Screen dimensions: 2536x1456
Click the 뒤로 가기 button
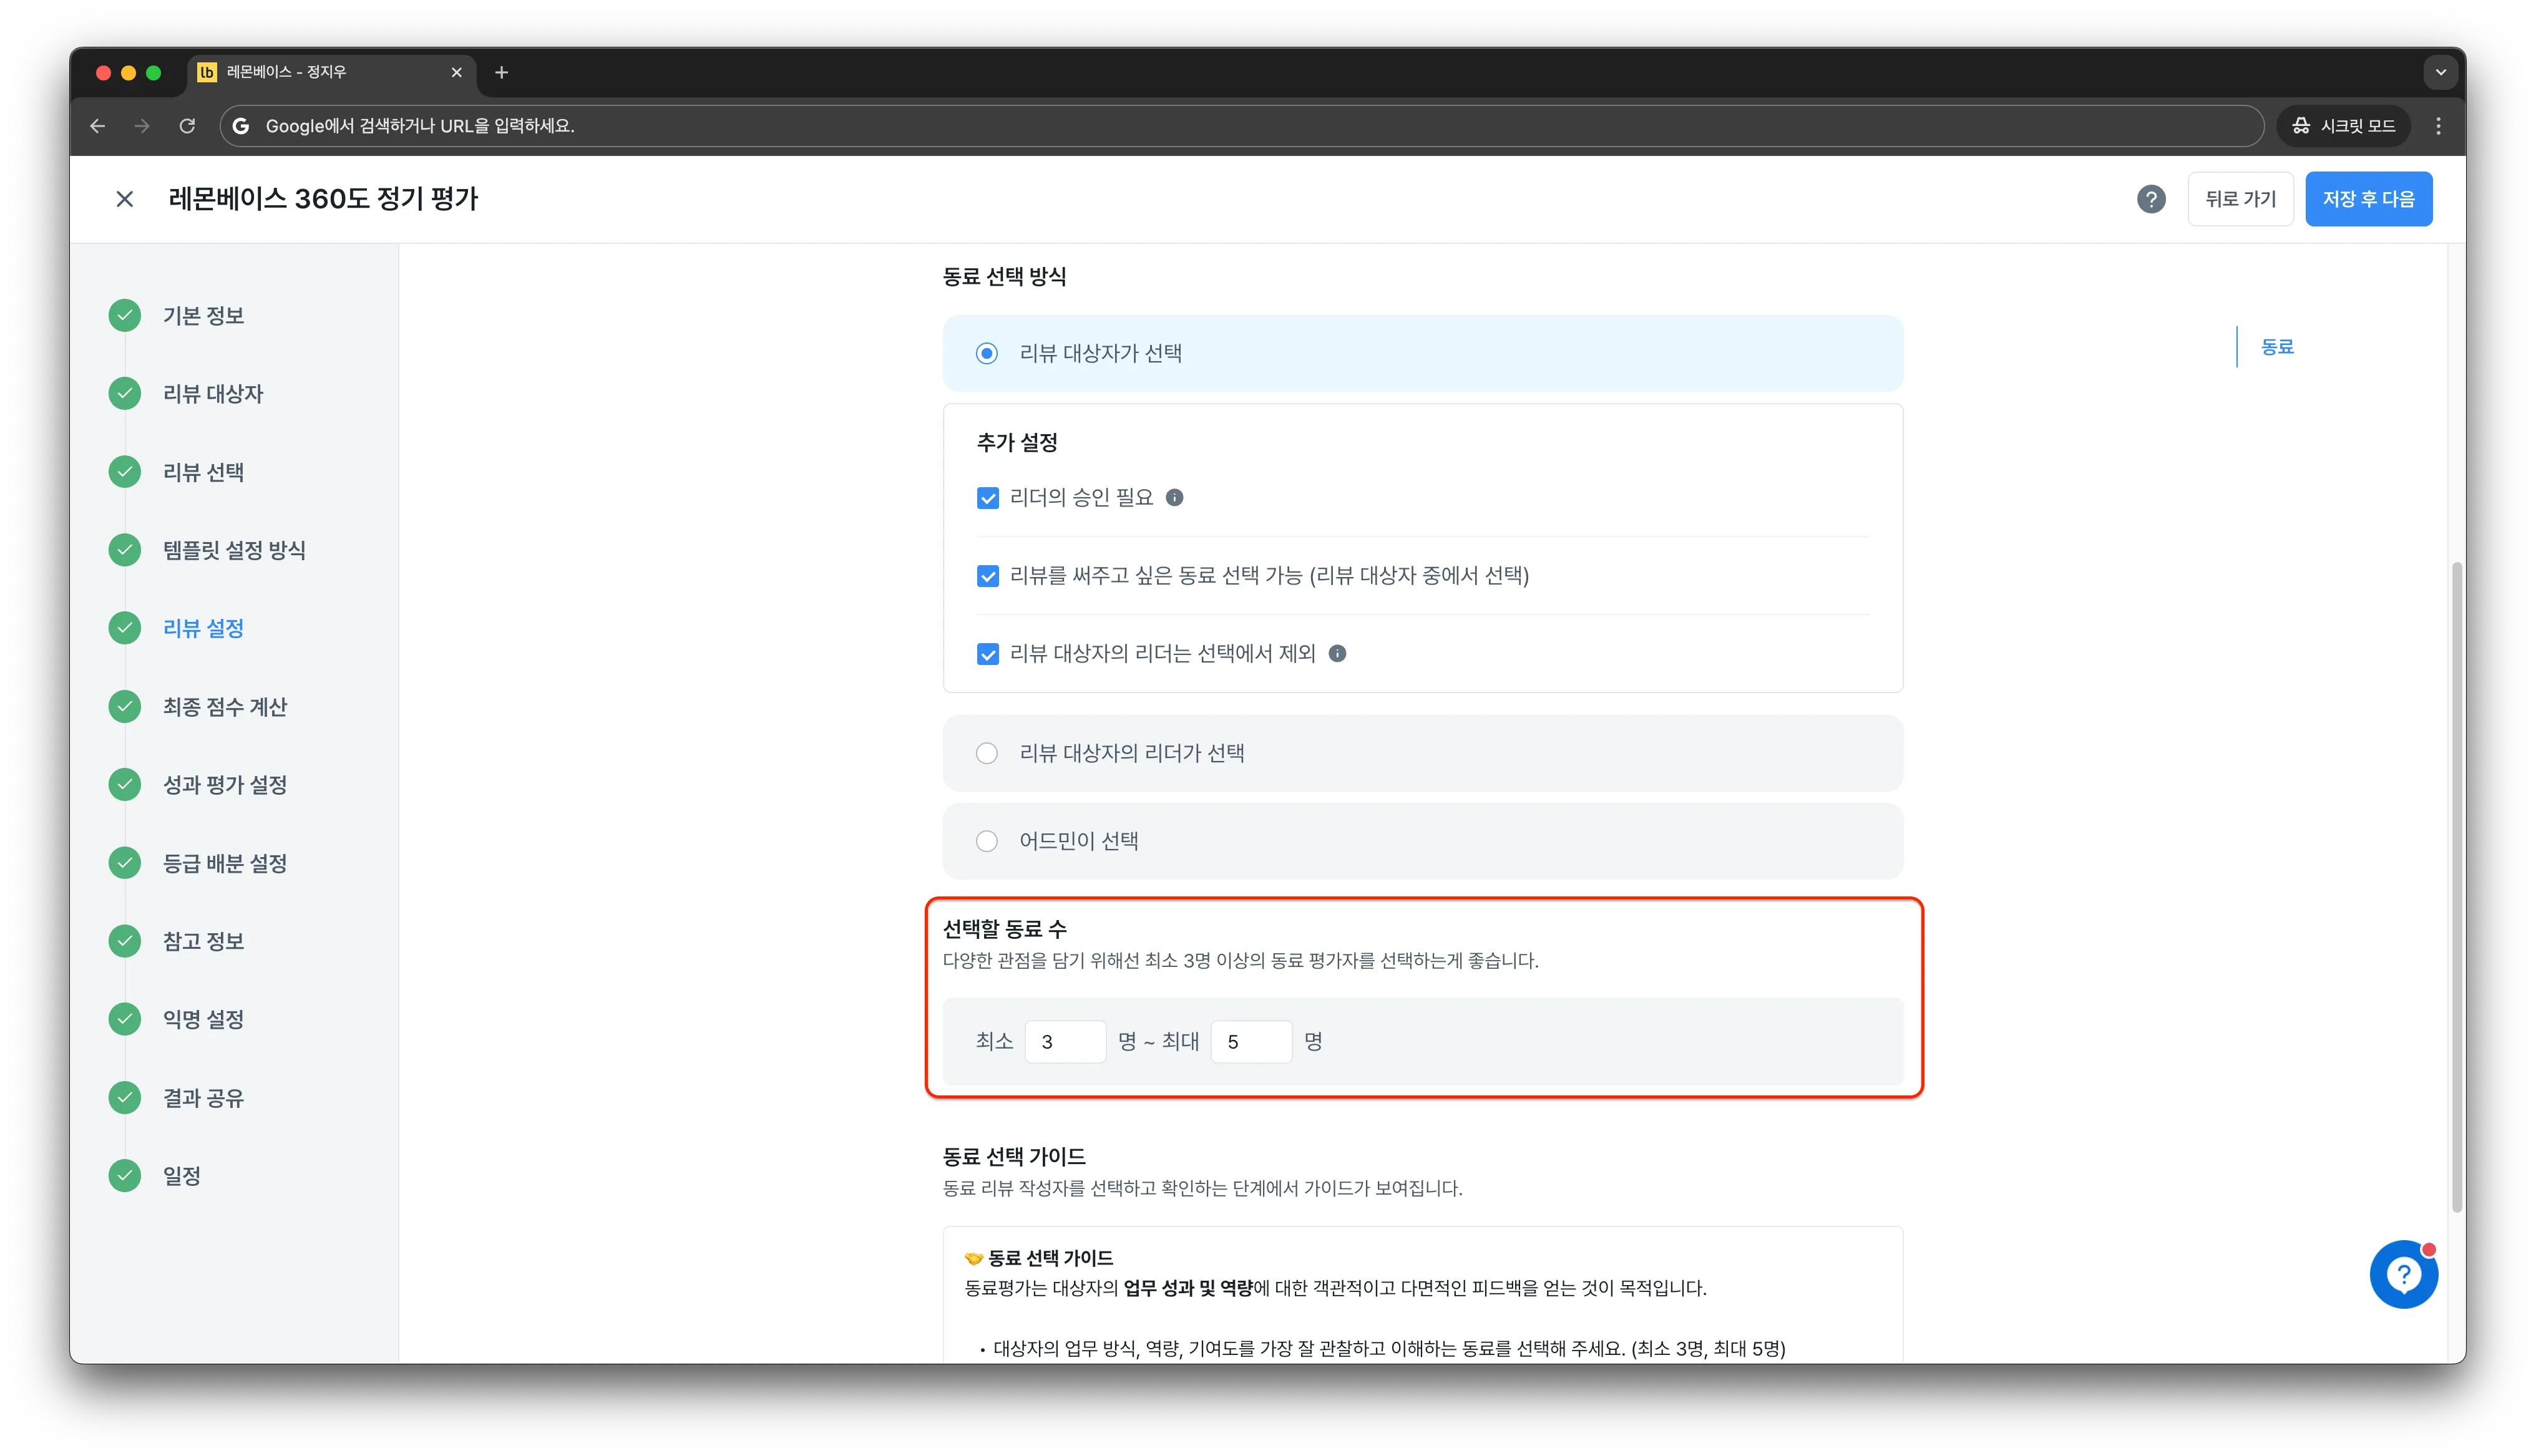2240,199
